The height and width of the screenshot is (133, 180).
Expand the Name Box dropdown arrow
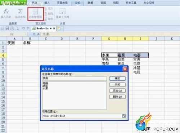tap(26, 34)
